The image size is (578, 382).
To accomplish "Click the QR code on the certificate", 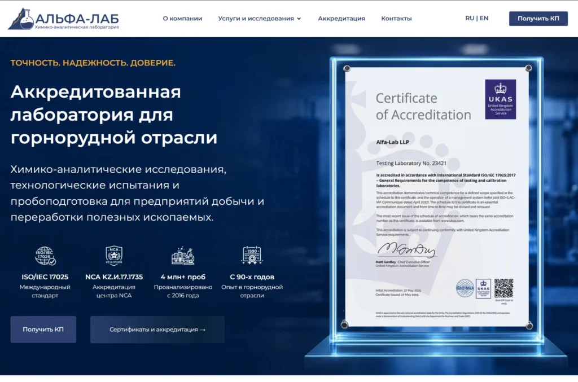I will point(503,288).
